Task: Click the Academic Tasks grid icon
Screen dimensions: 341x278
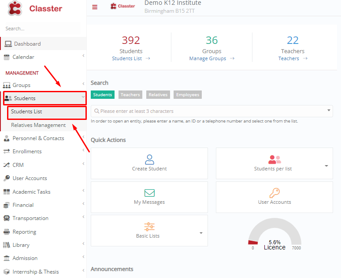Action: point(7,191)
